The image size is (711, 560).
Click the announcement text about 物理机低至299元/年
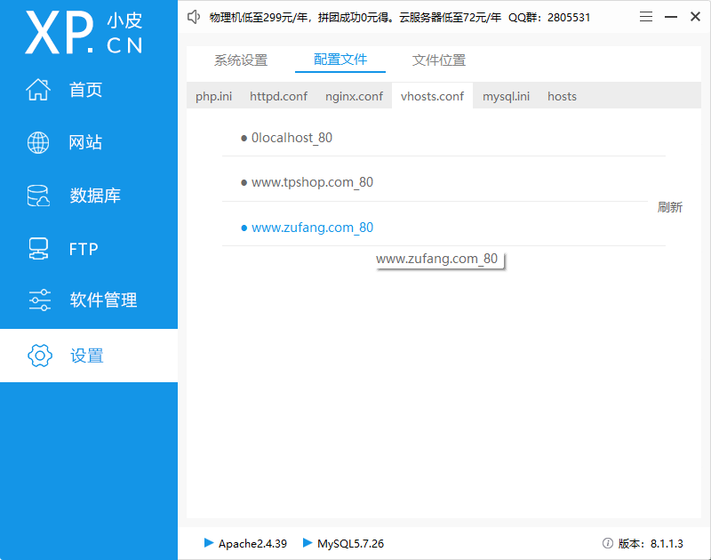(x=399, y=18)
